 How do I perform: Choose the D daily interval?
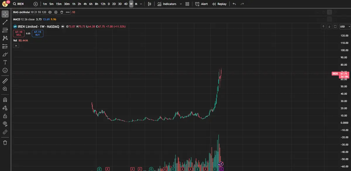[x=109, y=4]
